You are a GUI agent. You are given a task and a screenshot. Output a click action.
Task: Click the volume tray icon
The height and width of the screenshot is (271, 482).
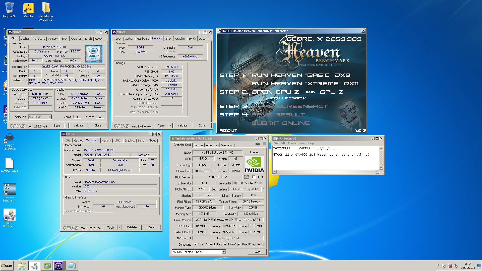tap(456, 266)
